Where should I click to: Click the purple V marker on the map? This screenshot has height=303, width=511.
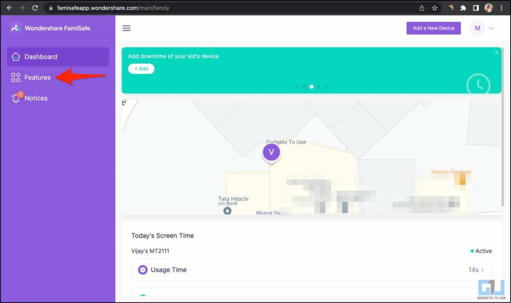pos(271,152)
